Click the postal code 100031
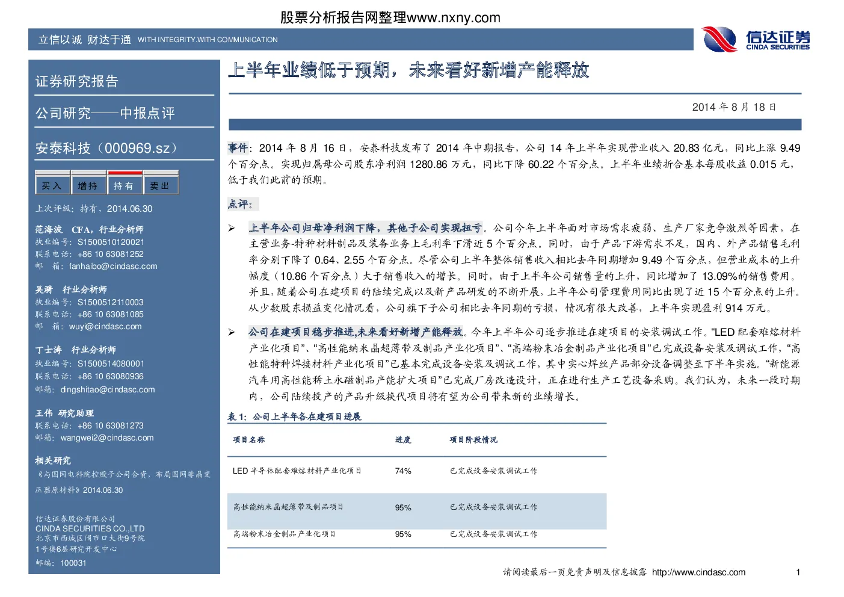This screenshot has width=844, height=597. [73, 563]
